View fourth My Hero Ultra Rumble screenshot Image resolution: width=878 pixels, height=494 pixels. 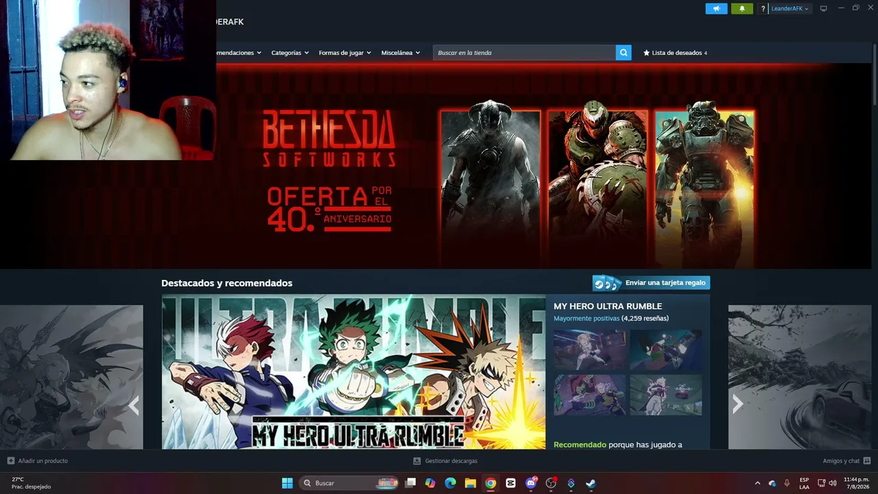click(x=666, y=395)
